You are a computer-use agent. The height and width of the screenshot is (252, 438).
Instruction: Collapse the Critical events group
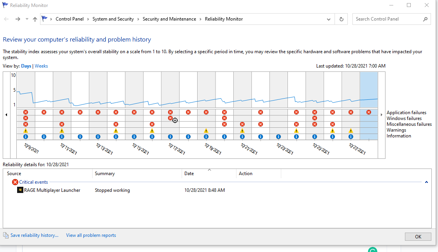pyautogui.click(x=426, y=182)
